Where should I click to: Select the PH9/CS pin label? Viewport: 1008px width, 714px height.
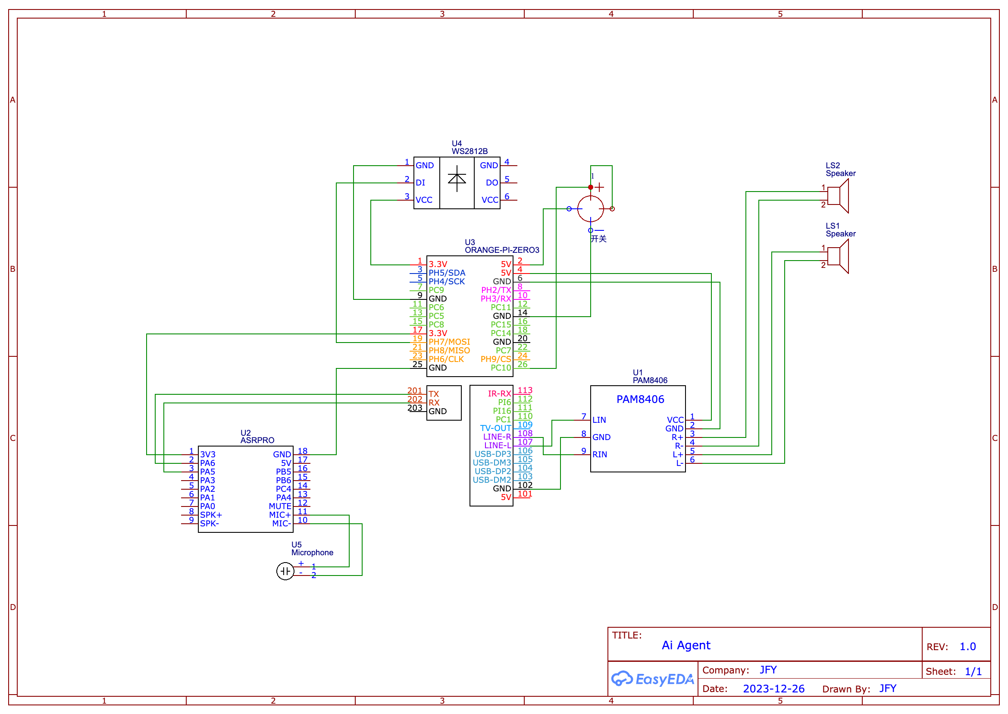496,359
